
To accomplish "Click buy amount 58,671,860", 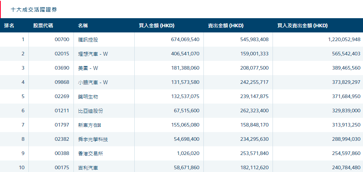I will point(186,168).
